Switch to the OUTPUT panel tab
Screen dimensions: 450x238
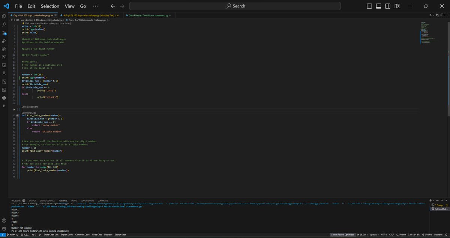(32, 200)
